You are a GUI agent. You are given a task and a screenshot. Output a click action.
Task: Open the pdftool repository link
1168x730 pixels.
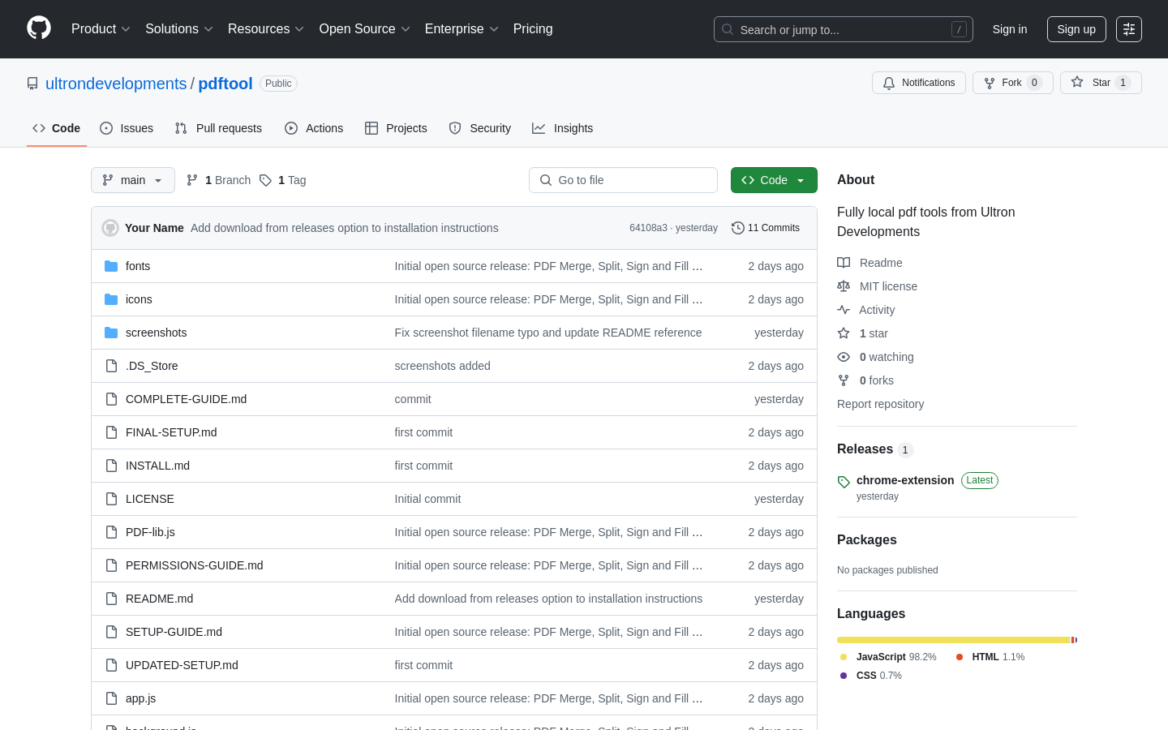pos(225,84)
